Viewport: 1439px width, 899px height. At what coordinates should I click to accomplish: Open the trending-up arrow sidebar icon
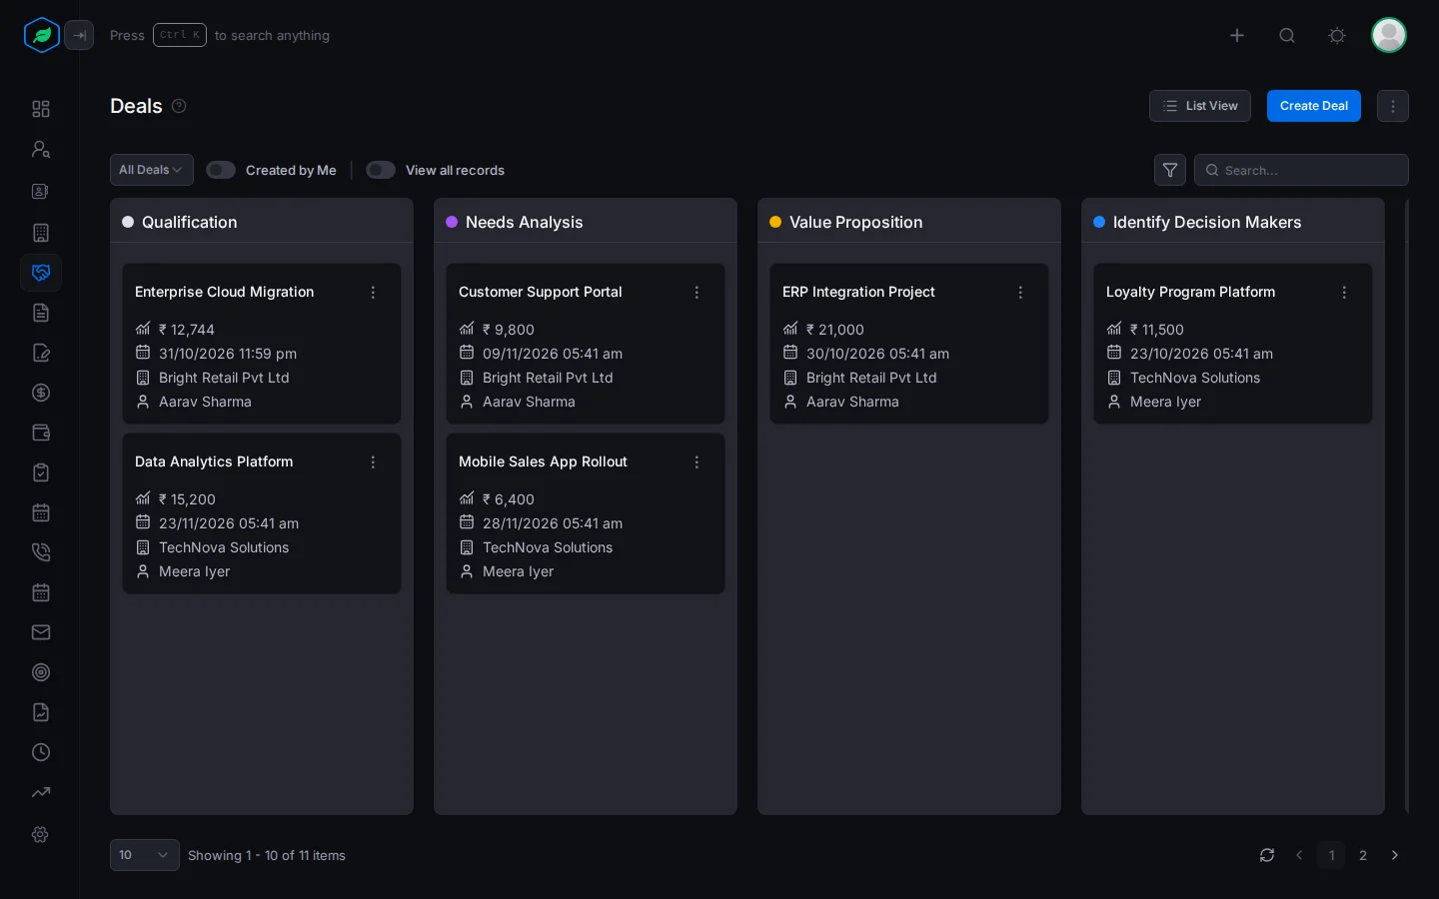click(41, 792)
